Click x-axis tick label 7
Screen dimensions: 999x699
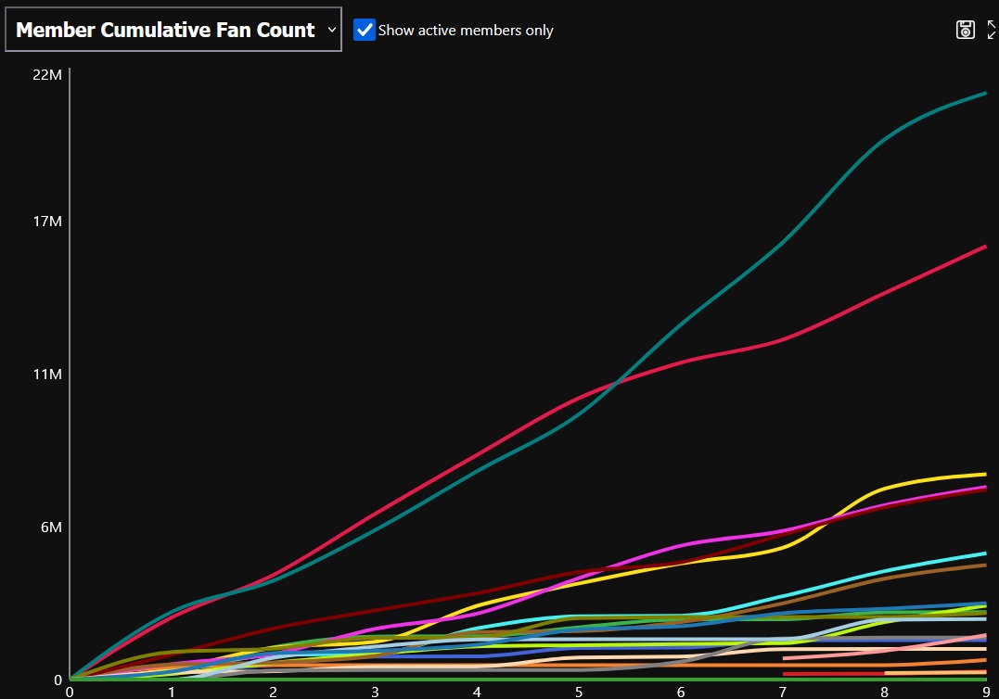(x=783, y=692)
